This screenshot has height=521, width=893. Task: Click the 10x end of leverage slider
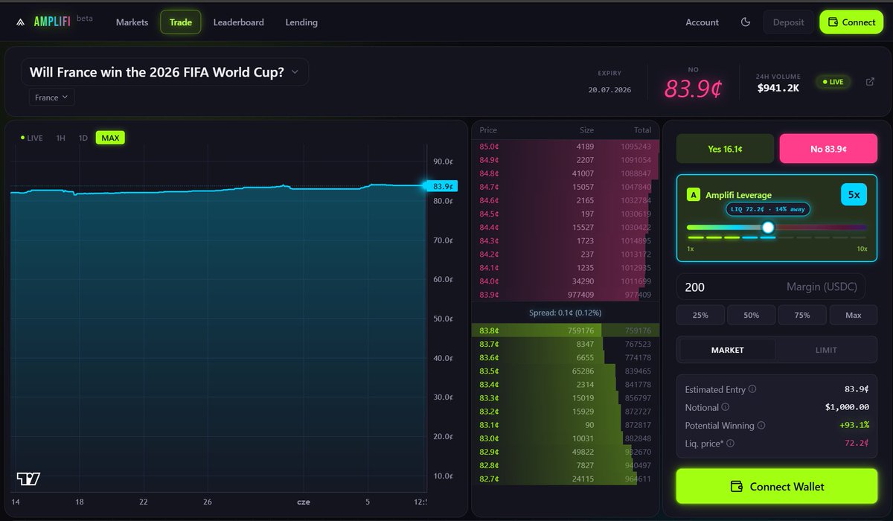coord(862,249)
